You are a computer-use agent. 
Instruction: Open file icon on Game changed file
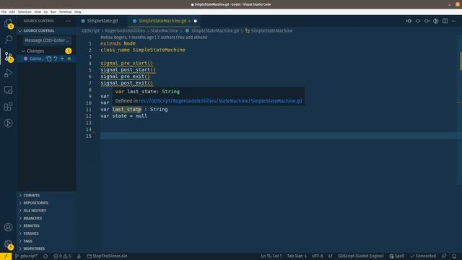[x=49, y=58]
